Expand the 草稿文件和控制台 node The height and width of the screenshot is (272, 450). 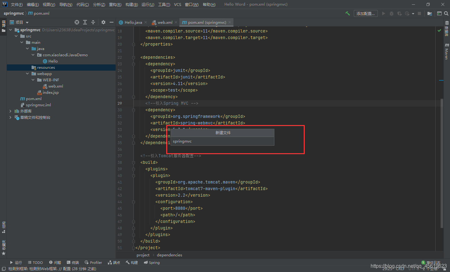pyautogui.click(x=10, y=118)
